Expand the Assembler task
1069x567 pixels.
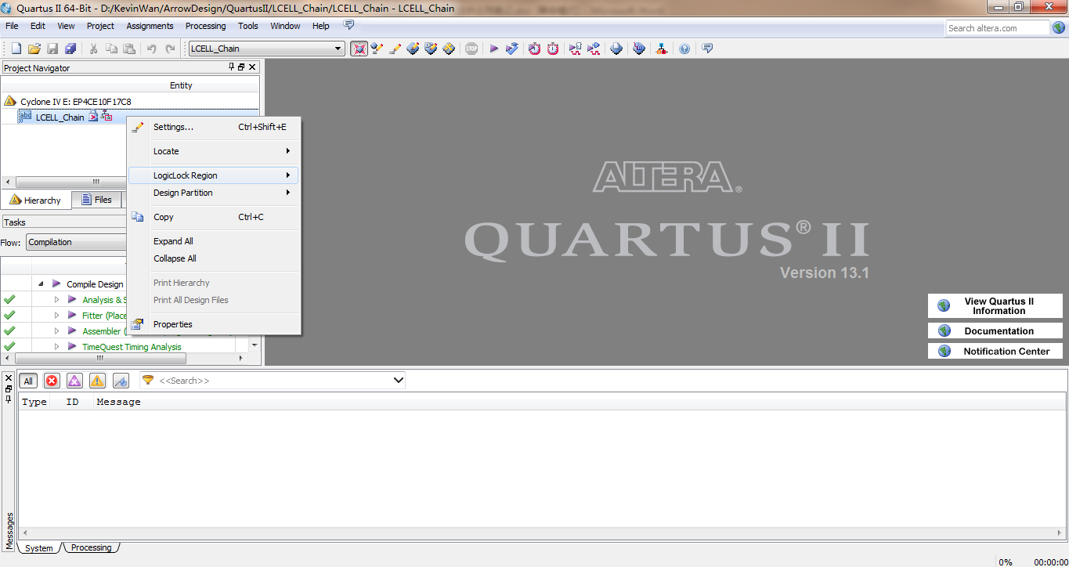(x=56, y=331)
